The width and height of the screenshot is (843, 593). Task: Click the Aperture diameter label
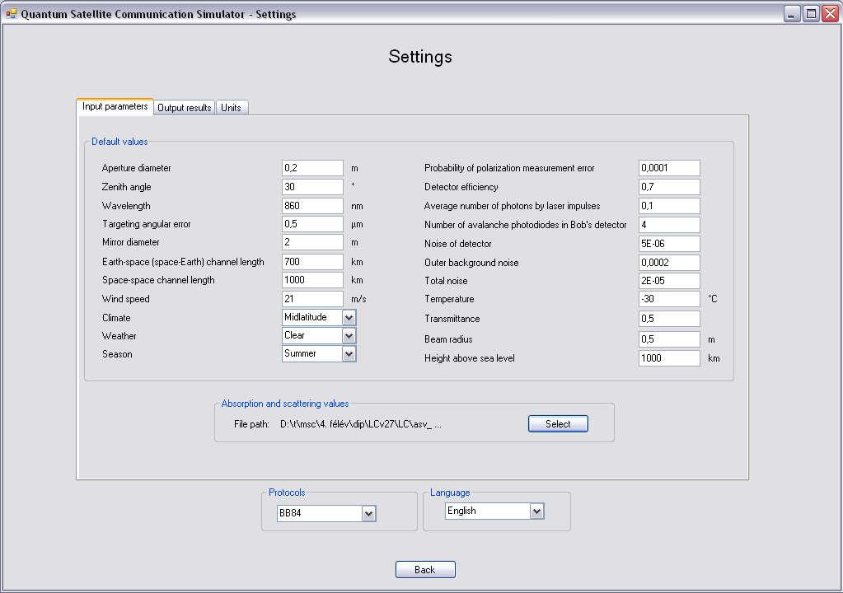click(137, 167)
